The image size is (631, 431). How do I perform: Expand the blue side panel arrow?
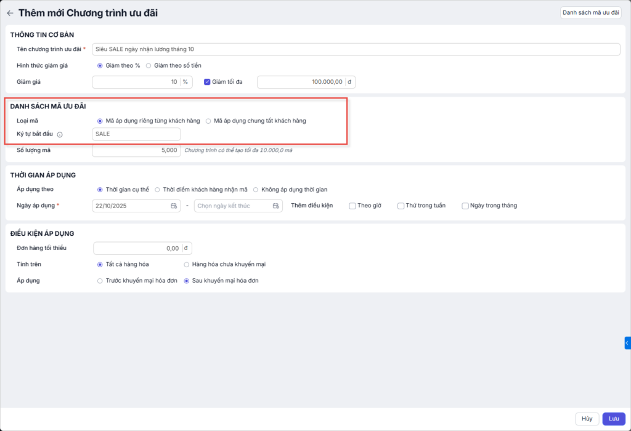pos(627,343)
